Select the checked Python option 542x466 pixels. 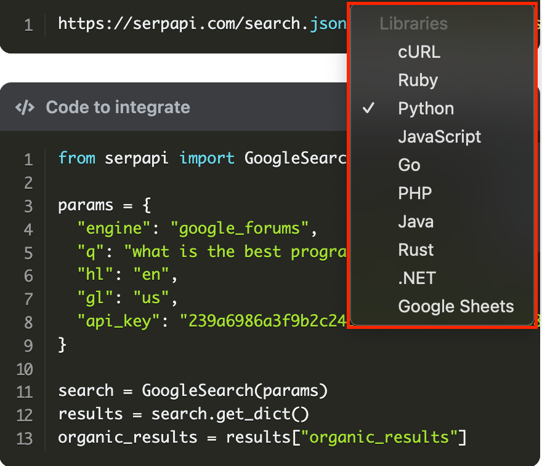426,109
